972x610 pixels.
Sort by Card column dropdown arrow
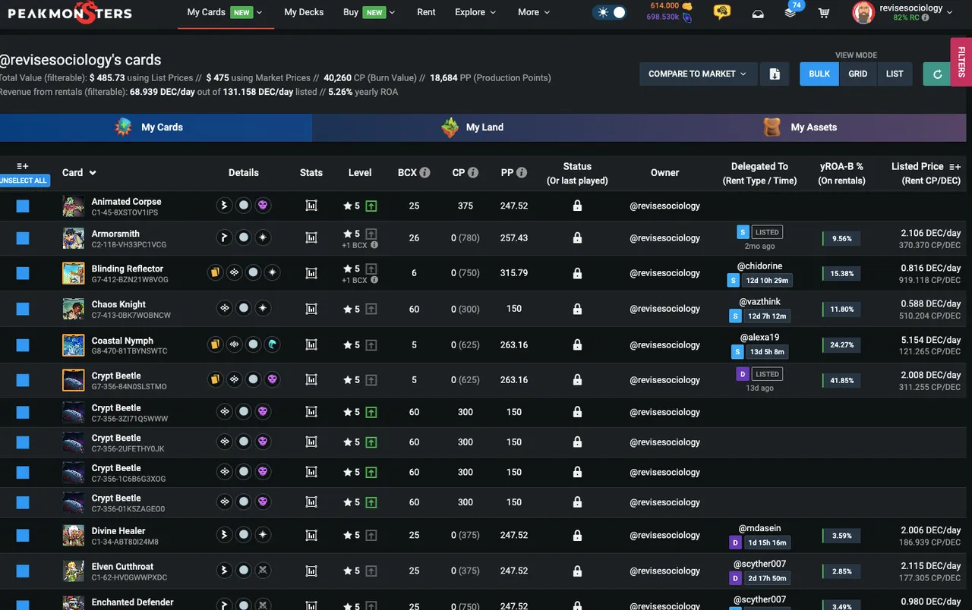tap(93, 173)
